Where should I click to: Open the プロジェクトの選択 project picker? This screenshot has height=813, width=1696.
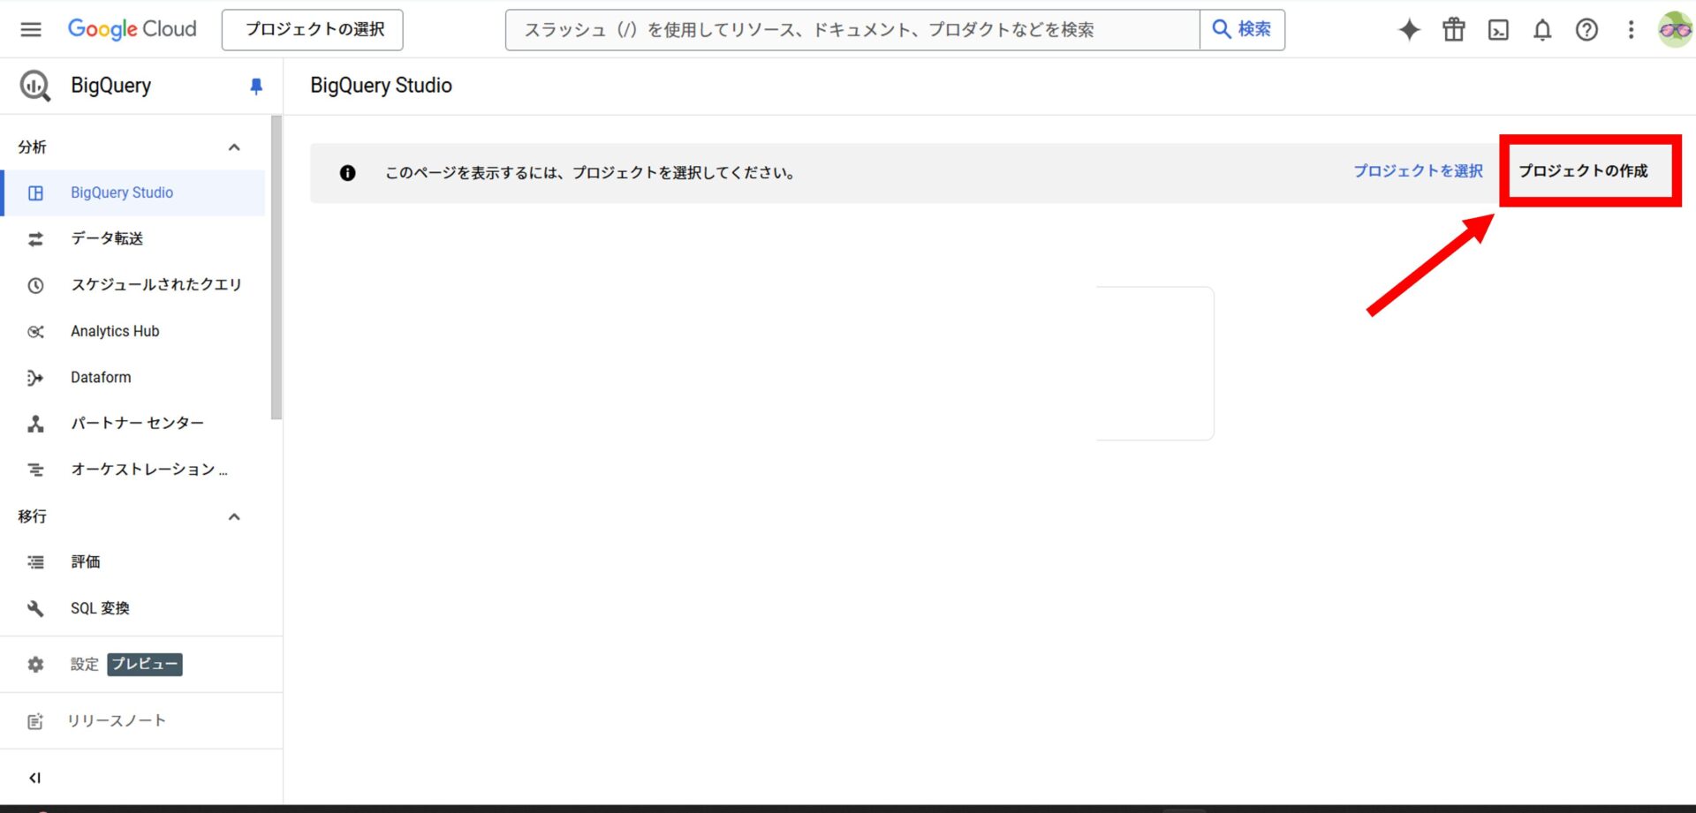[x=313, y=30]
